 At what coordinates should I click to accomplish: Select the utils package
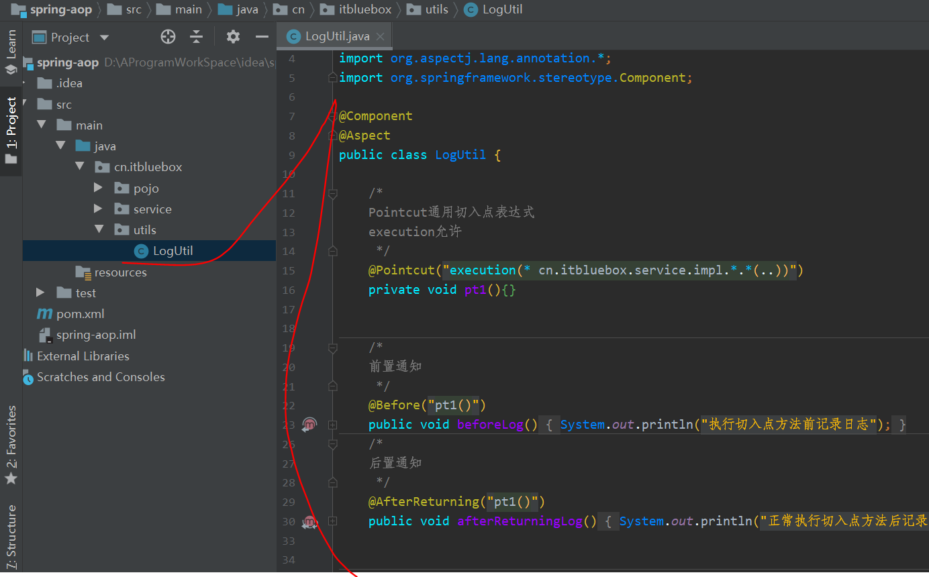point(144,230)
